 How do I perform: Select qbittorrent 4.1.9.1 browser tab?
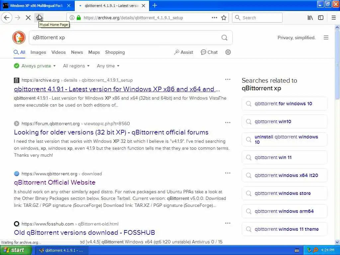click(x=112, y=6)
